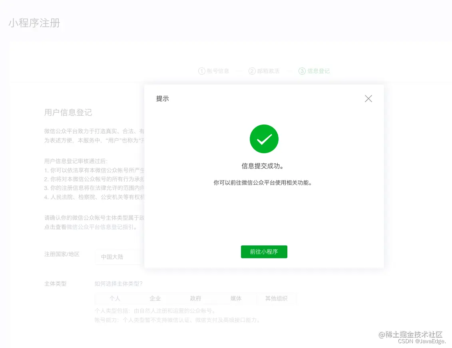The image size is (452, 348).
Task: Click the 用户信息登记 heading
Action: tap(68, 113)
